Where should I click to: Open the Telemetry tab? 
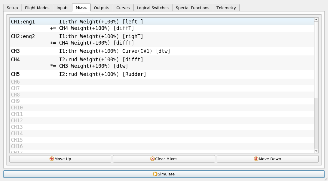tap(226, 8)
